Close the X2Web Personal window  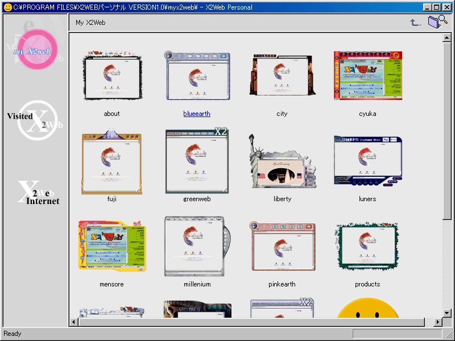click(x=447, y=7)
